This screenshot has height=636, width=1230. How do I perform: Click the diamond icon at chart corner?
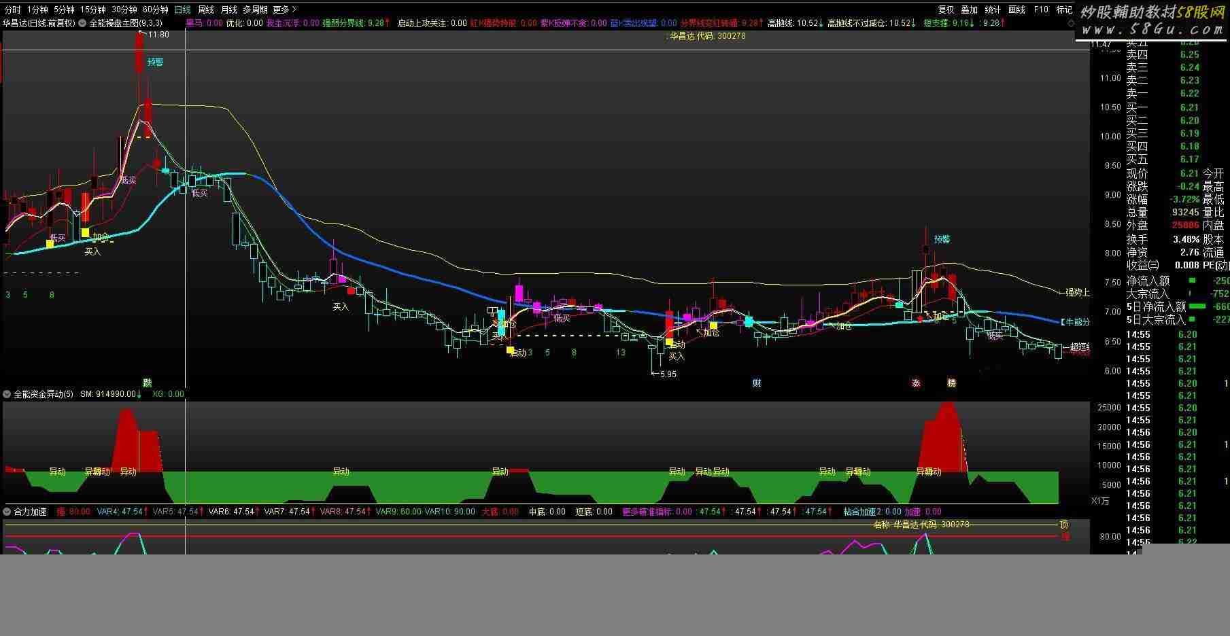tap(1071, 23)
